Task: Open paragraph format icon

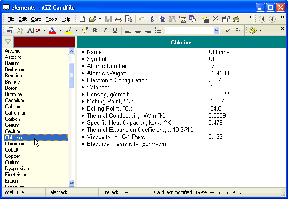Action: (10, 31)
